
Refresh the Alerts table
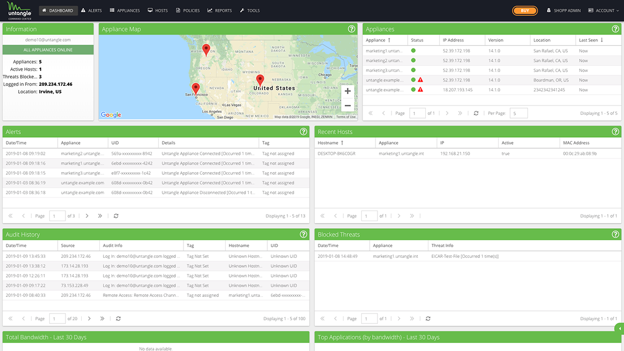(x=116, y=216)
